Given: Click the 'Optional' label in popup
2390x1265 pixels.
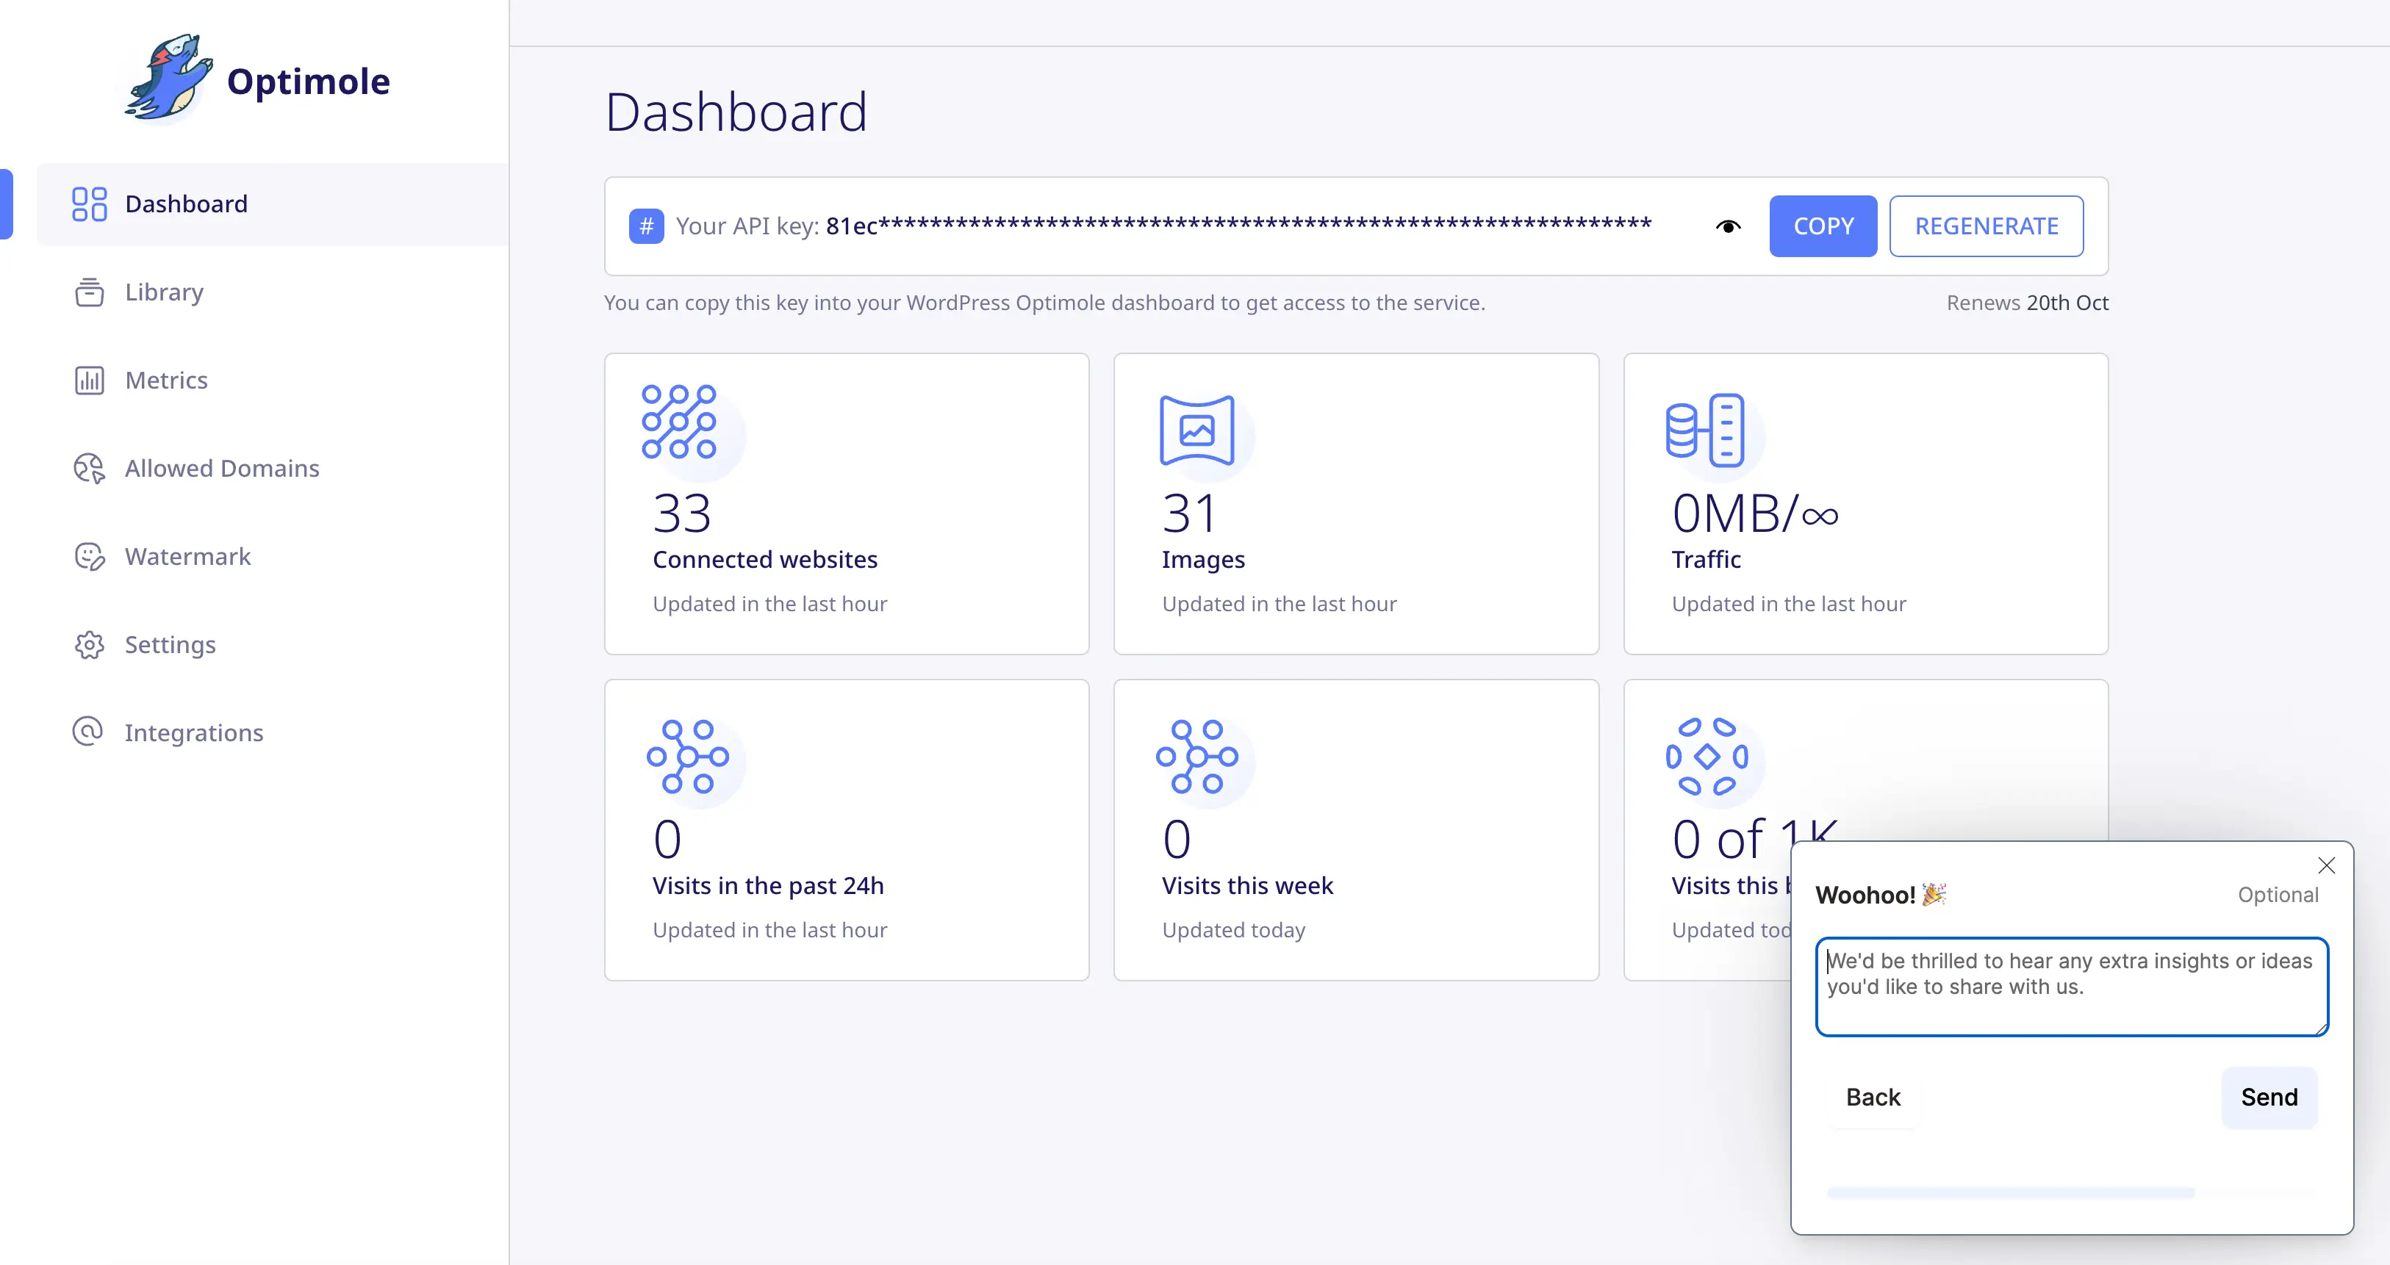Looking at the screenshot, I should point(2278,895).
